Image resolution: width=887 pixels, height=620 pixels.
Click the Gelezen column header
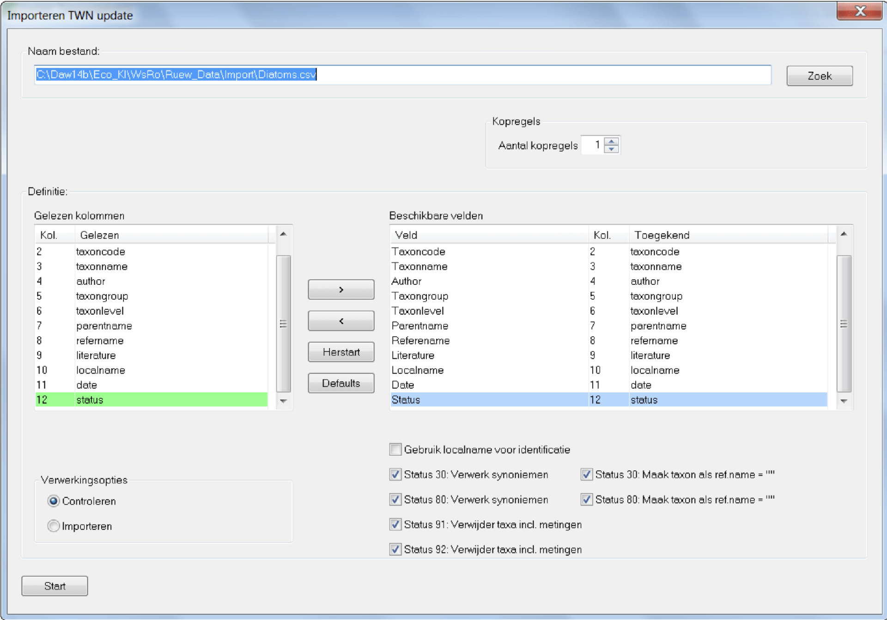coord(171,235)
